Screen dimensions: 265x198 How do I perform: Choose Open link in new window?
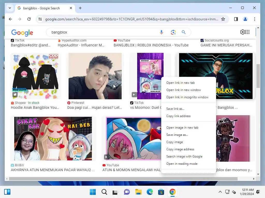click(x=183, y=90)
